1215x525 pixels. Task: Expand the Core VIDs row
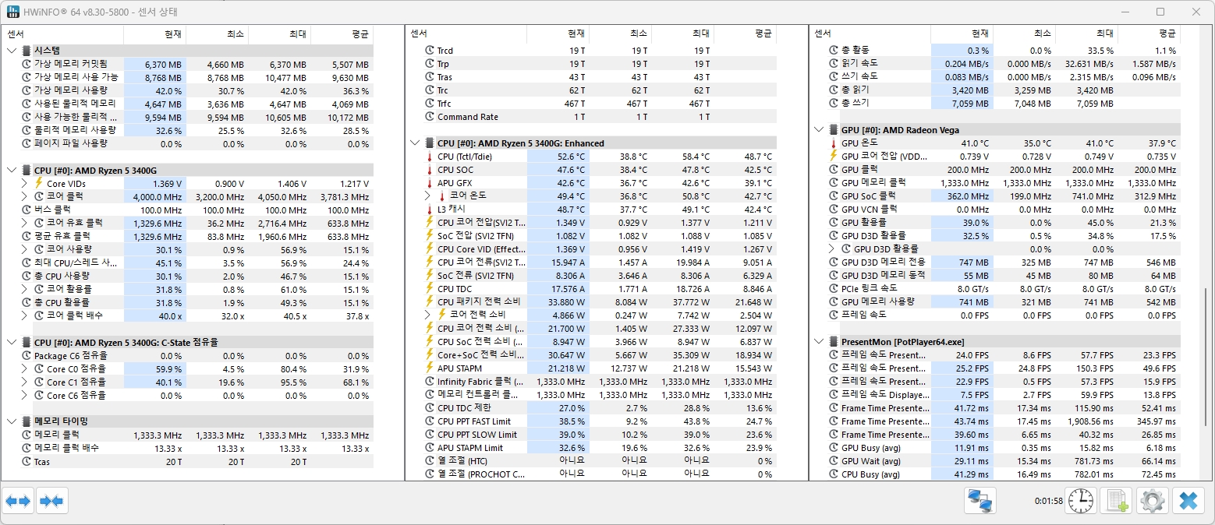pos(24,183)
